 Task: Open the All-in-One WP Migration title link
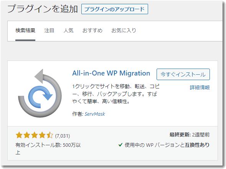tap(111, 73)
